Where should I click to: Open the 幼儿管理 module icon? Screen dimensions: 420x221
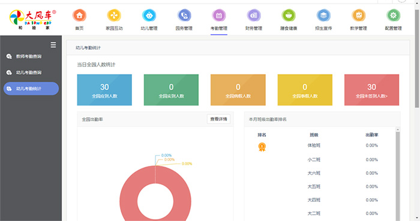[149, 16]
